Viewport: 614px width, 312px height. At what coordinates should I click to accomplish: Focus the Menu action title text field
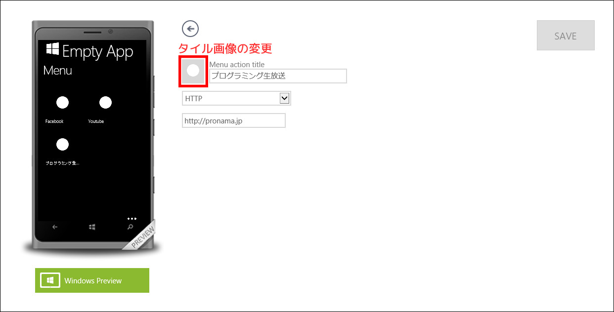point(278,76)
